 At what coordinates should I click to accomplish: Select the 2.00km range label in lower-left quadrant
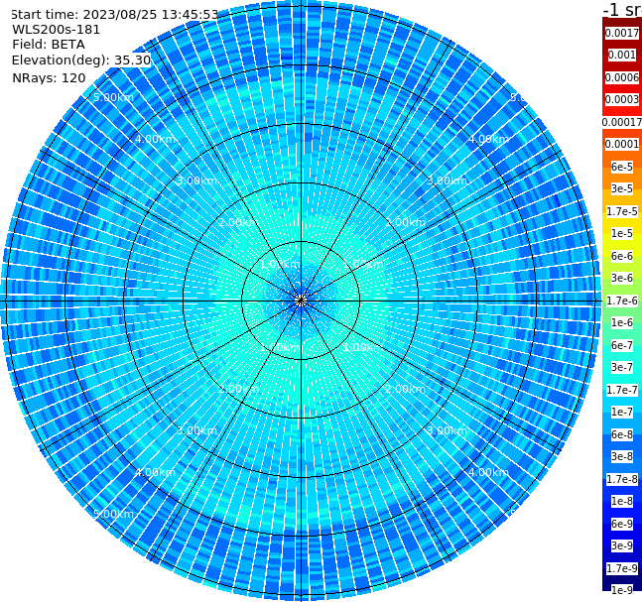238,389
